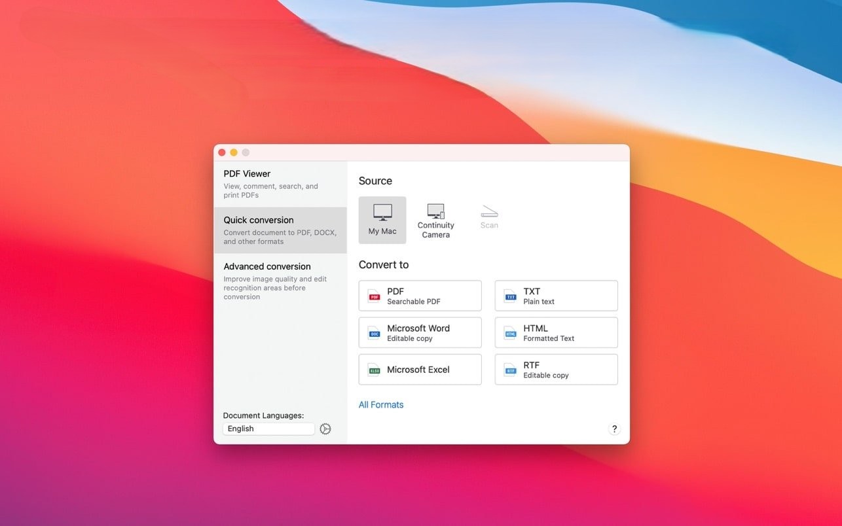Convert to RTF editable copy
Viewport: 842px width, 526px height.
click(x=557, y=370)
